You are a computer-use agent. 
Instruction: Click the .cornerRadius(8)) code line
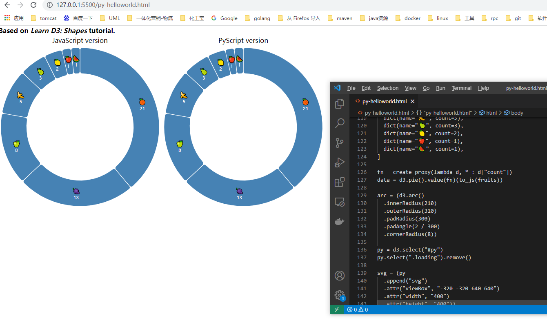coord(410,234)
